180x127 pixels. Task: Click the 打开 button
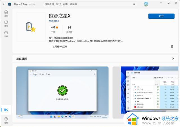161,16
